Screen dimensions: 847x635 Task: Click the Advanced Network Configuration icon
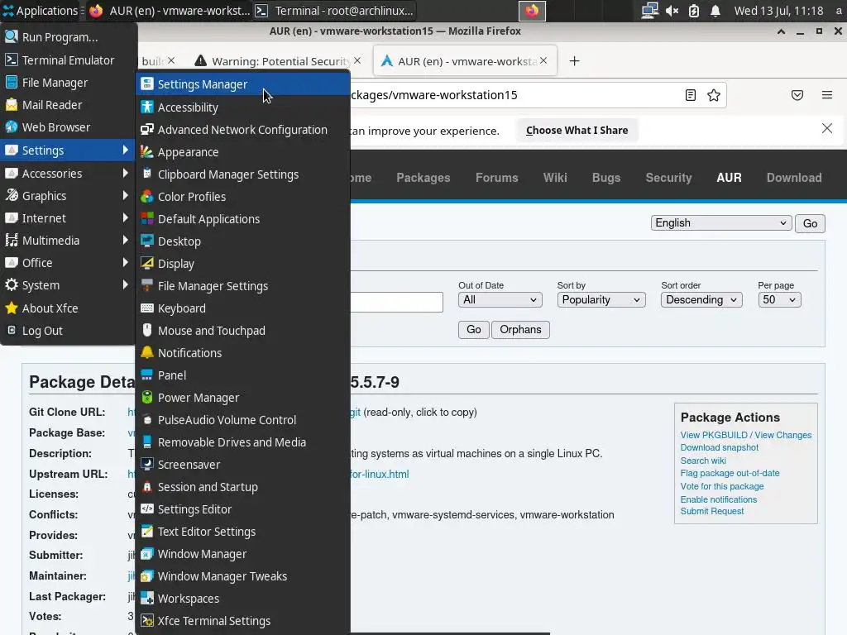[x=147, y=129]
